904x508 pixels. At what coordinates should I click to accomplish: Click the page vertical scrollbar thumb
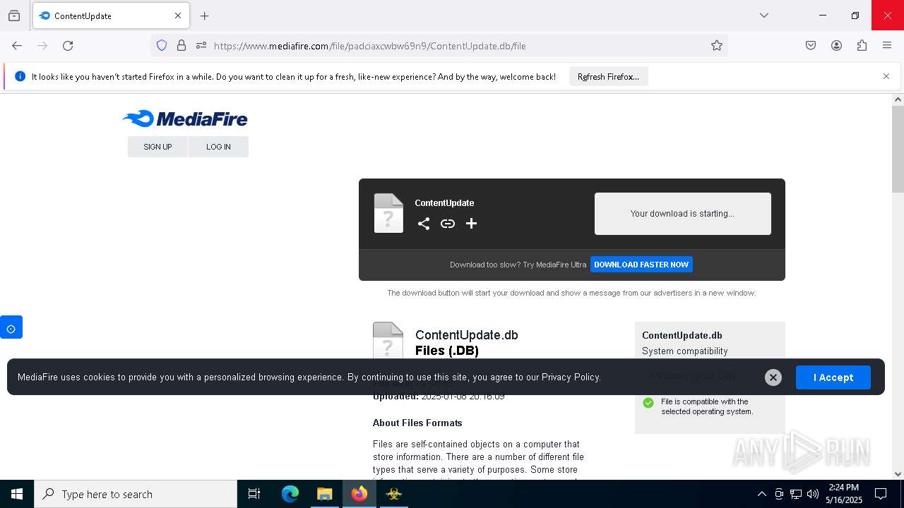[x=898, y=148]
